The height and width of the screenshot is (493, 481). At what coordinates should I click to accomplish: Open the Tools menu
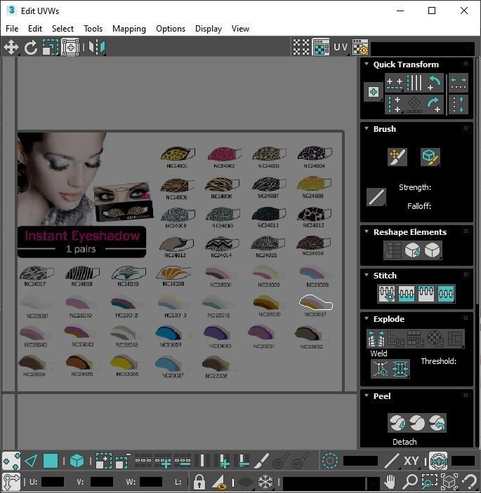point(93,29)
